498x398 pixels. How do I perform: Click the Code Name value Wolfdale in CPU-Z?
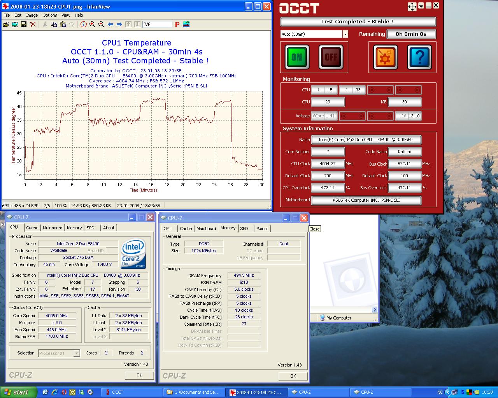point(59,250)
